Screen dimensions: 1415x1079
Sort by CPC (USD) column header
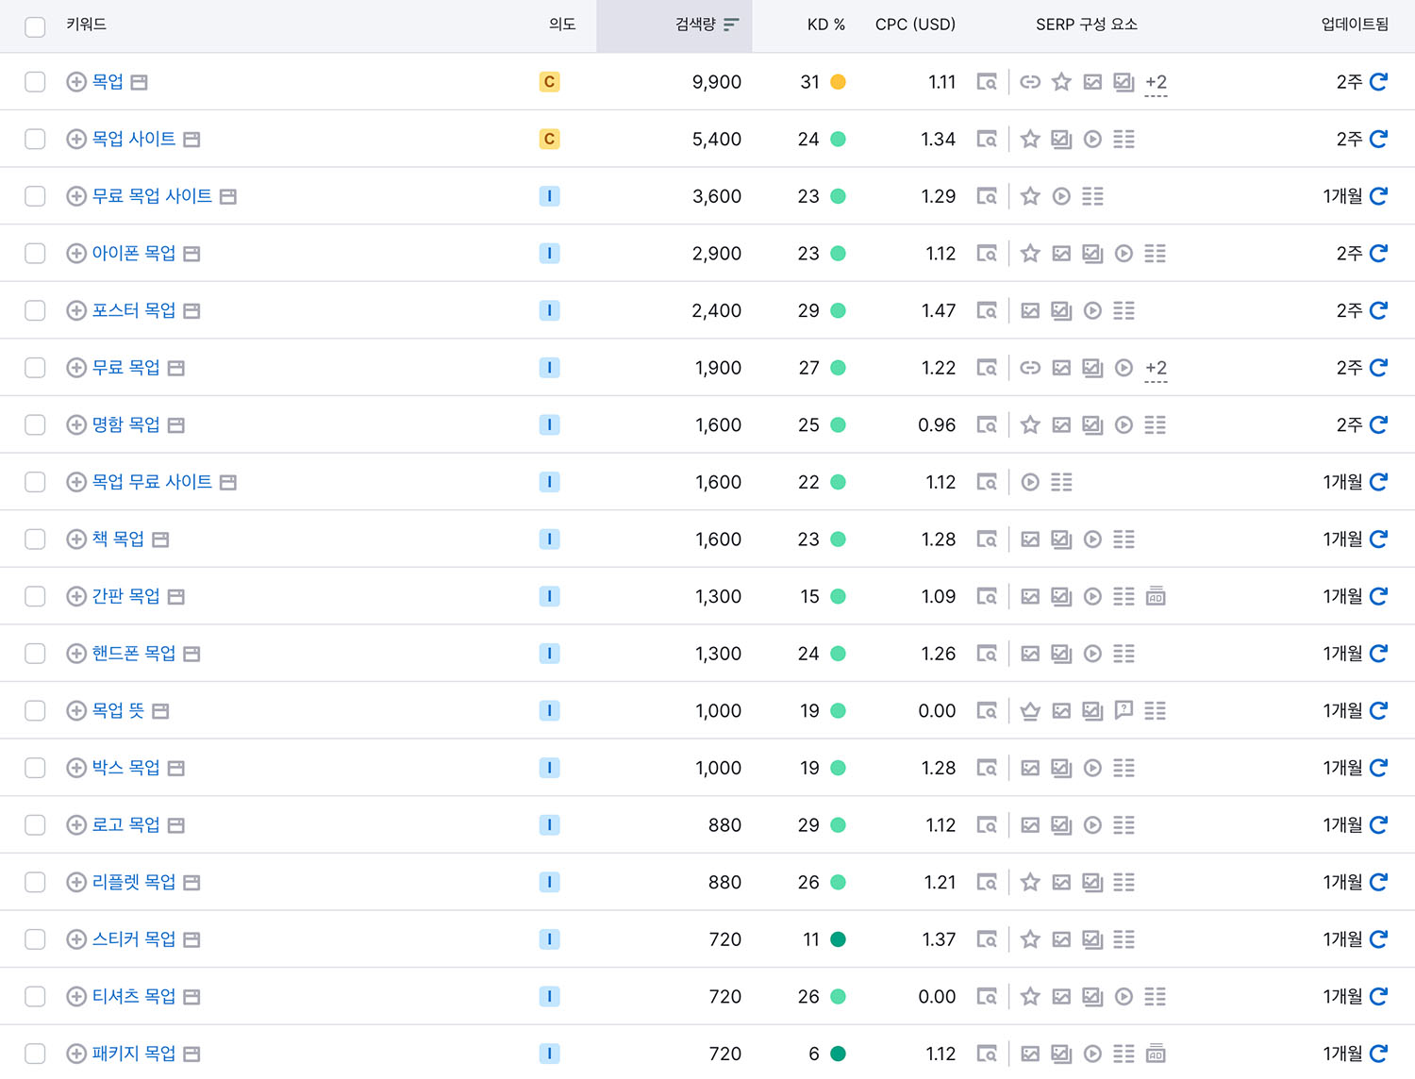(915, 25)
